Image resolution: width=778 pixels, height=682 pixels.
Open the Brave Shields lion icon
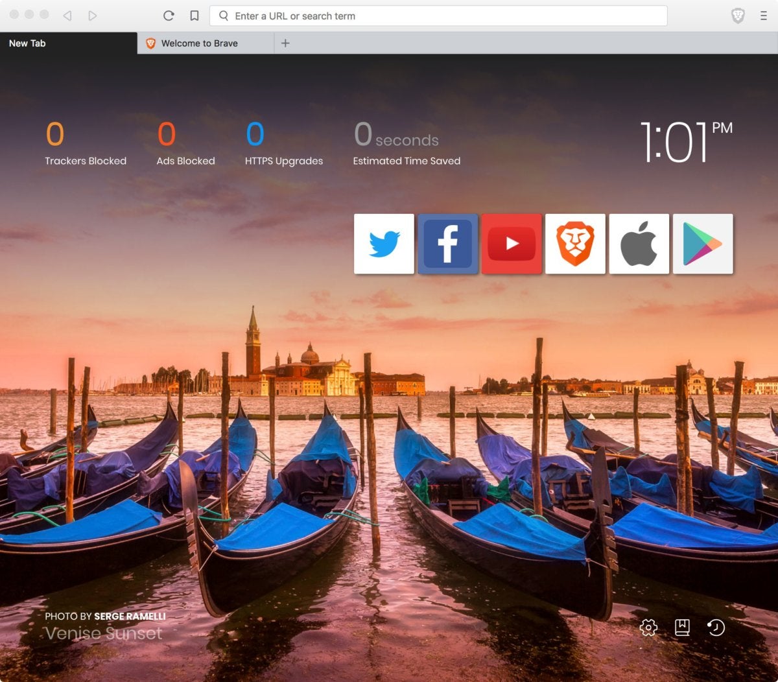tap(738, 16)
